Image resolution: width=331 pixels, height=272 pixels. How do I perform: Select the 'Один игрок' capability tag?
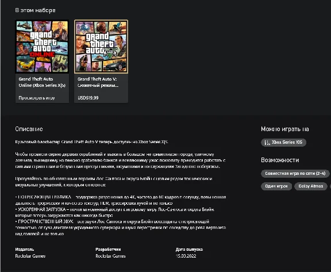[x=276, y=186]
